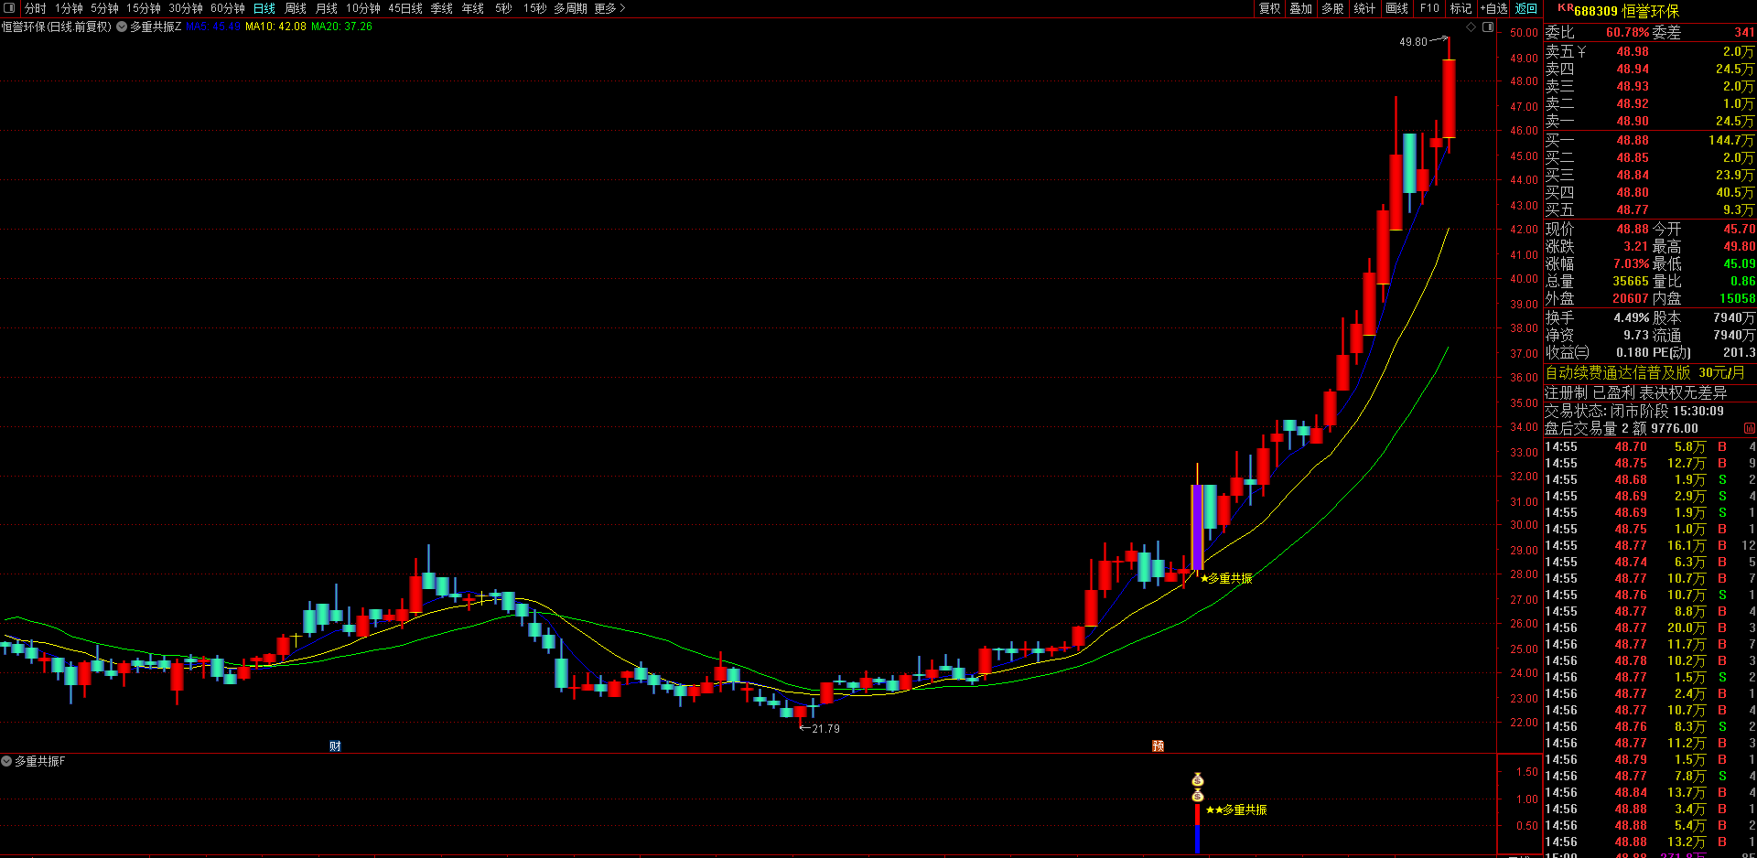Switch to 月线 monthly chart
Image resolution: width=1757 pixels, height=858 pixels.
327,8
